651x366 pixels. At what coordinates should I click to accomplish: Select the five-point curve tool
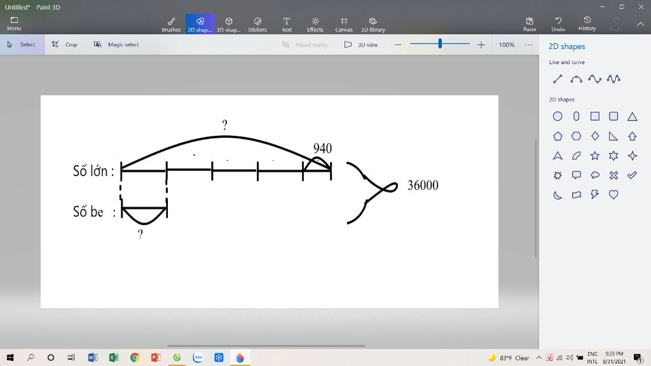613,79
